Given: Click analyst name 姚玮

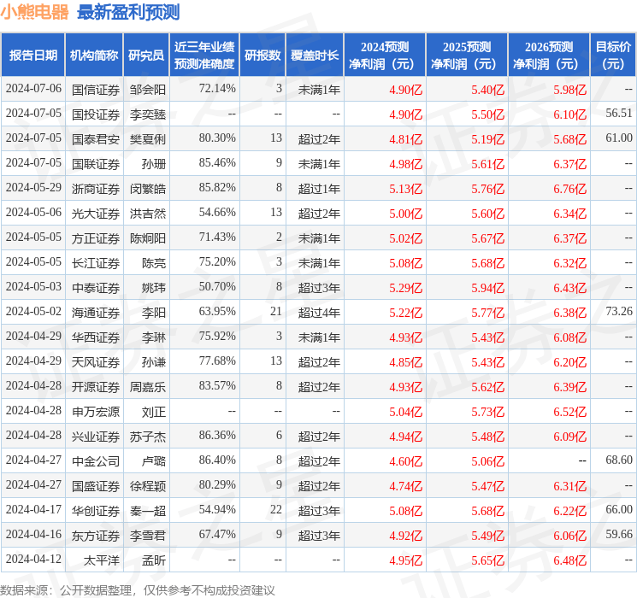Looking at the screenshot, I should pos(154,287).
